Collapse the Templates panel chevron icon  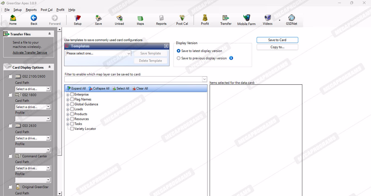pos(166,46)
